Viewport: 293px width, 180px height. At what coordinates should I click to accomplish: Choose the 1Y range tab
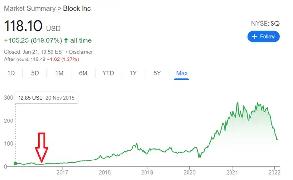(133, 73)
